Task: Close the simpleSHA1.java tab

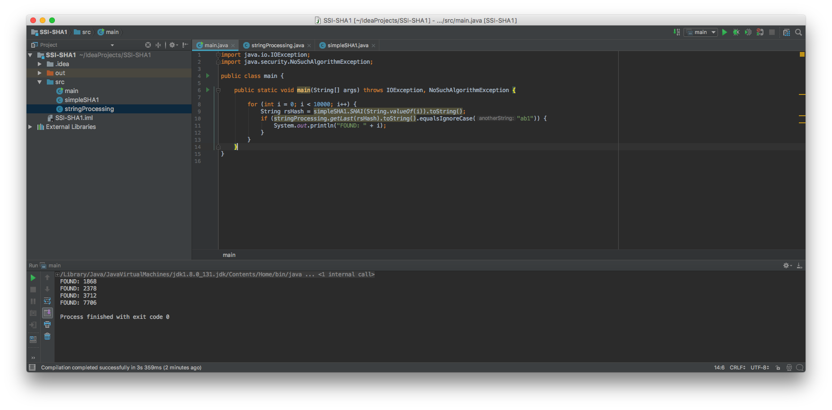Action: (373, 46)
